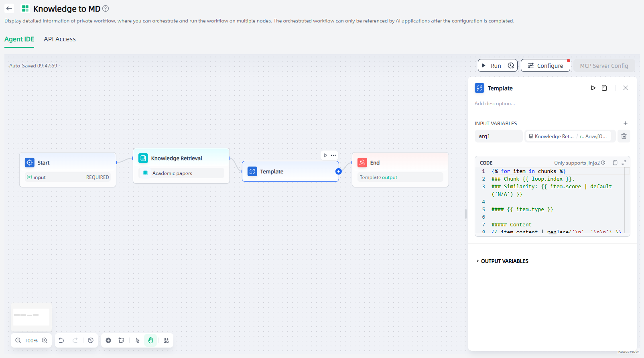This screenshot has height=358, width=644.
Task: Switch to pointer selection mode
Action: point(137,340)
